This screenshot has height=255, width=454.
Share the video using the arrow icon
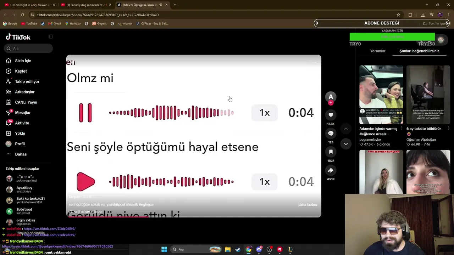click(331, 170)
